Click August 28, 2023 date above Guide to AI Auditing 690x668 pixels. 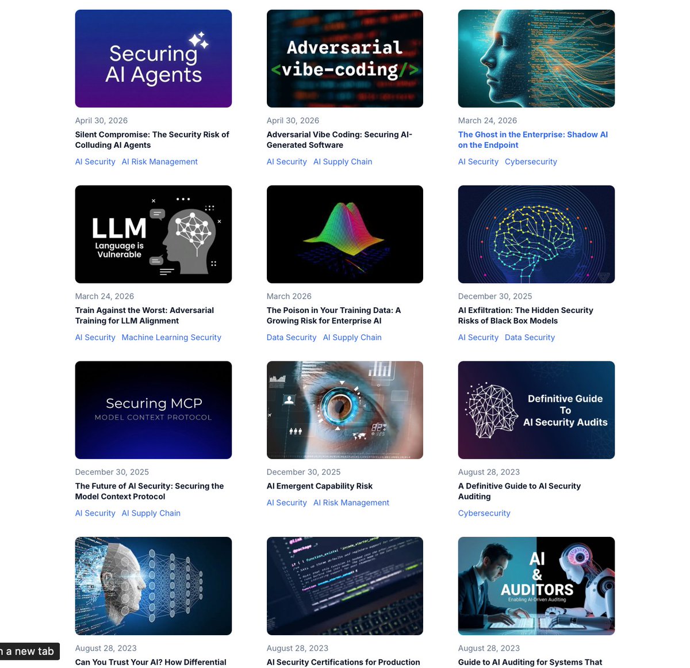coord(489,648)
